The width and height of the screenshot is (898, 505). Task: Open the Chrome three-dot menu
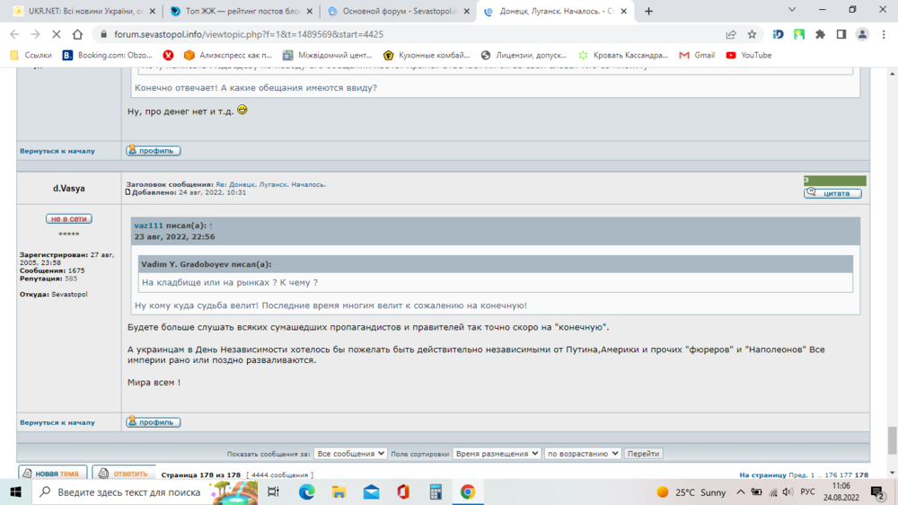point(884,34)
